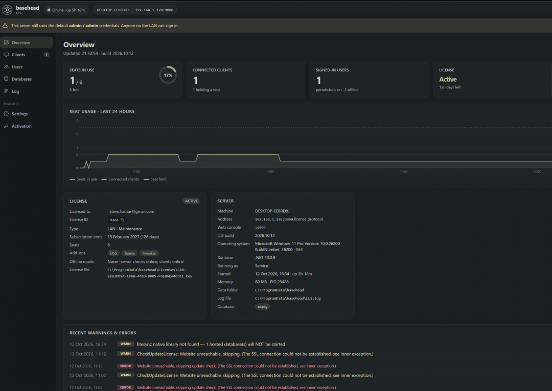Viewport: 552px width, 391px height.
Task: Click the ACTIVE badge in License panel
Action: [x=191, y=201]
